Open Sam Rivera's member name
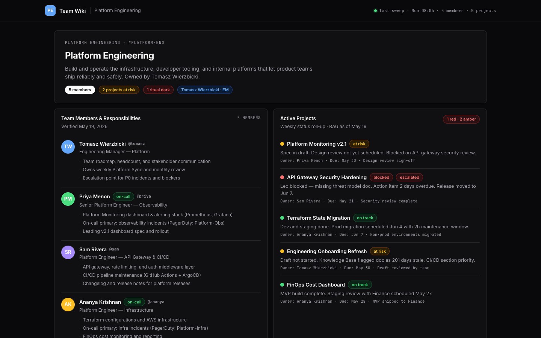 pyautogui.click(x=93, y=249)
